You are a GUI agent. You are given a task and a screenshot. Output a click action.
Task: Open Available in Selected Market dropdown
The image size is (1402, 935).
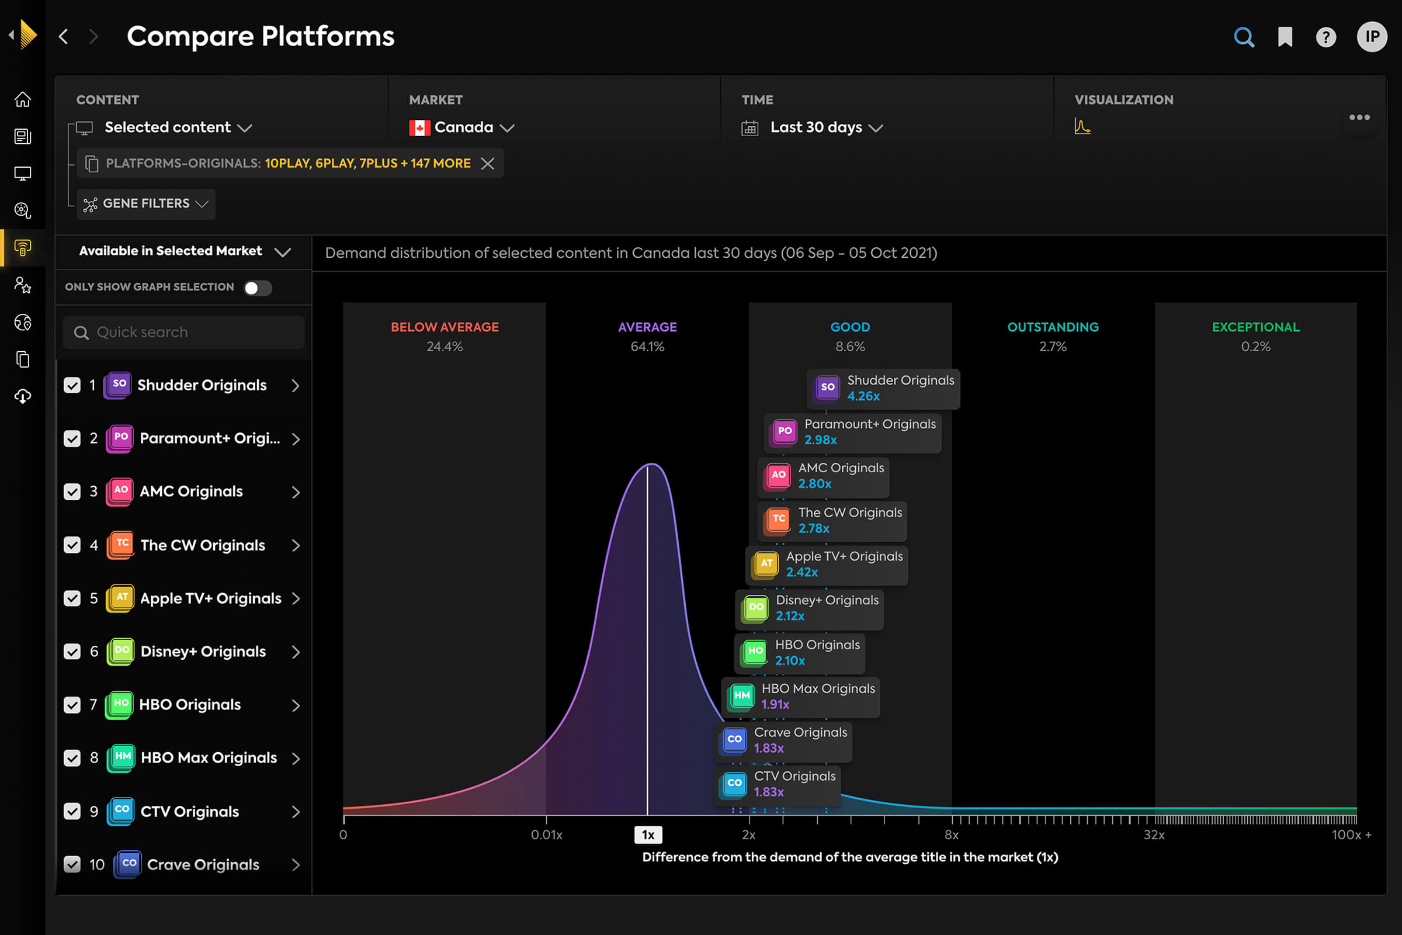tap(185, 251)
